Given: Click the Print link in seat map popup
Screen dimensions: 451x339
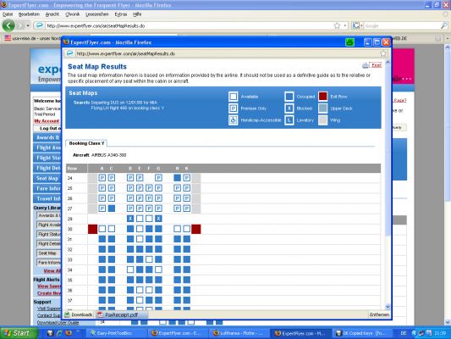Looking at the screenshot, I should click(x=377, y=65).
